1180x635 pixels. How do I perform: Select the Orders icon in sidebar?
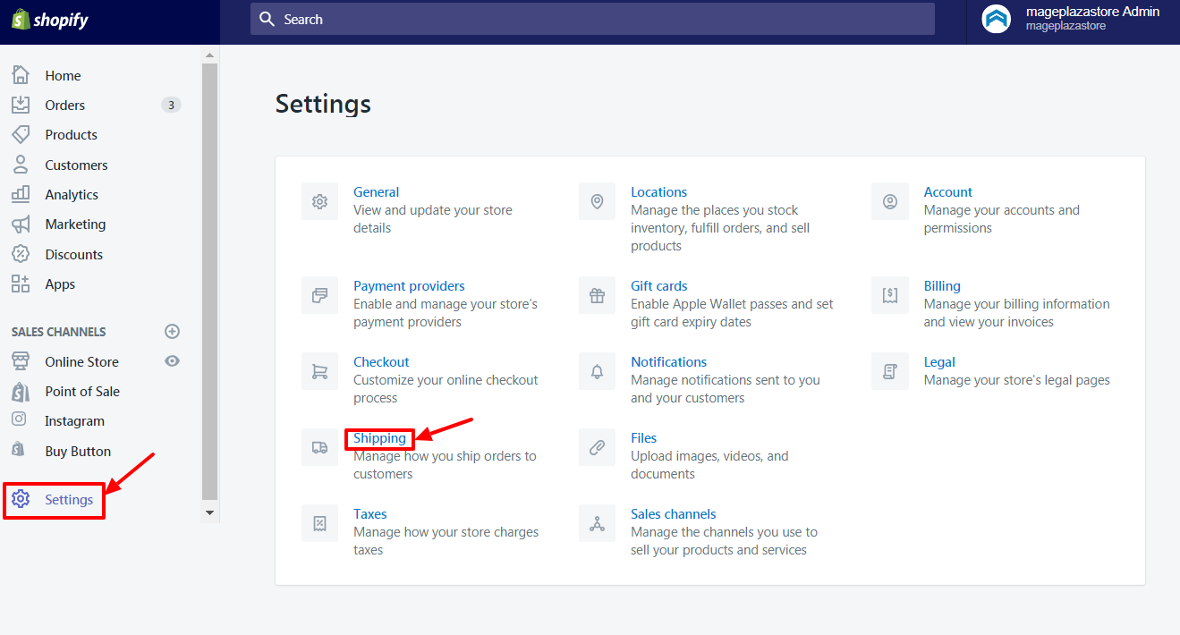25,105
